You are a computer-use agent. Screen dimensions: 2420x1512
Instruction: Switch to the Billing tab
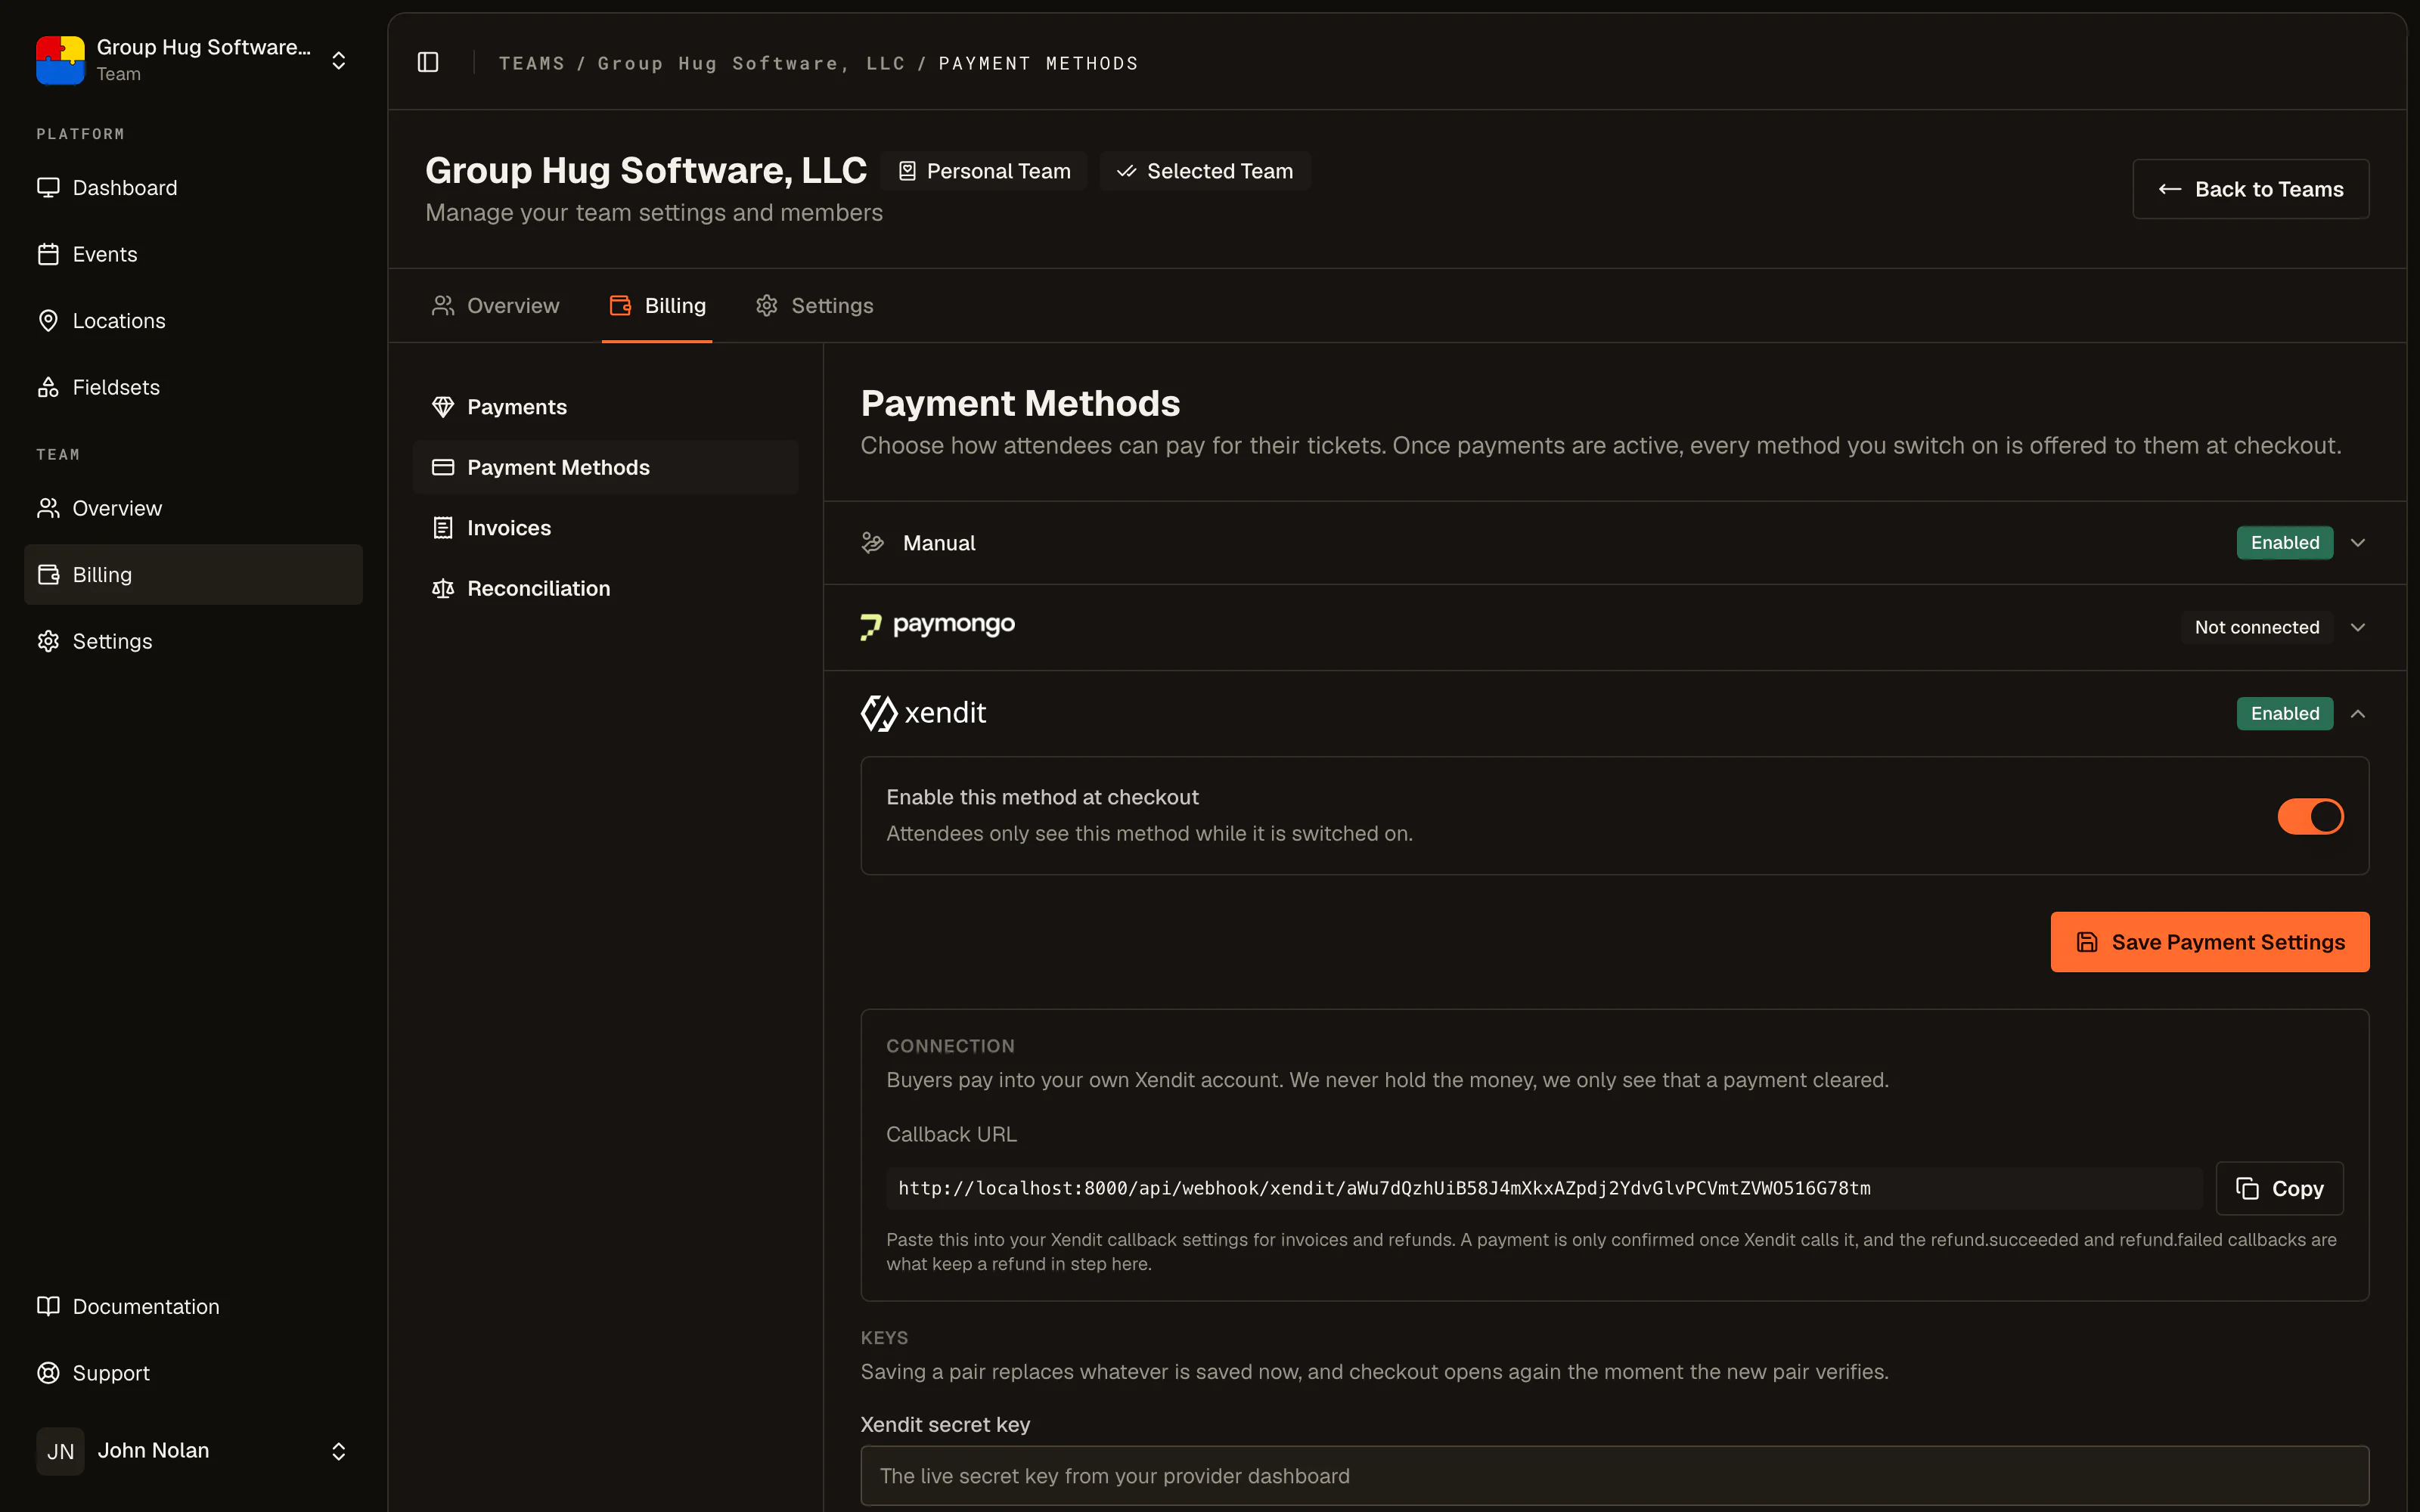pyautogui.click(x=657, y=306)
